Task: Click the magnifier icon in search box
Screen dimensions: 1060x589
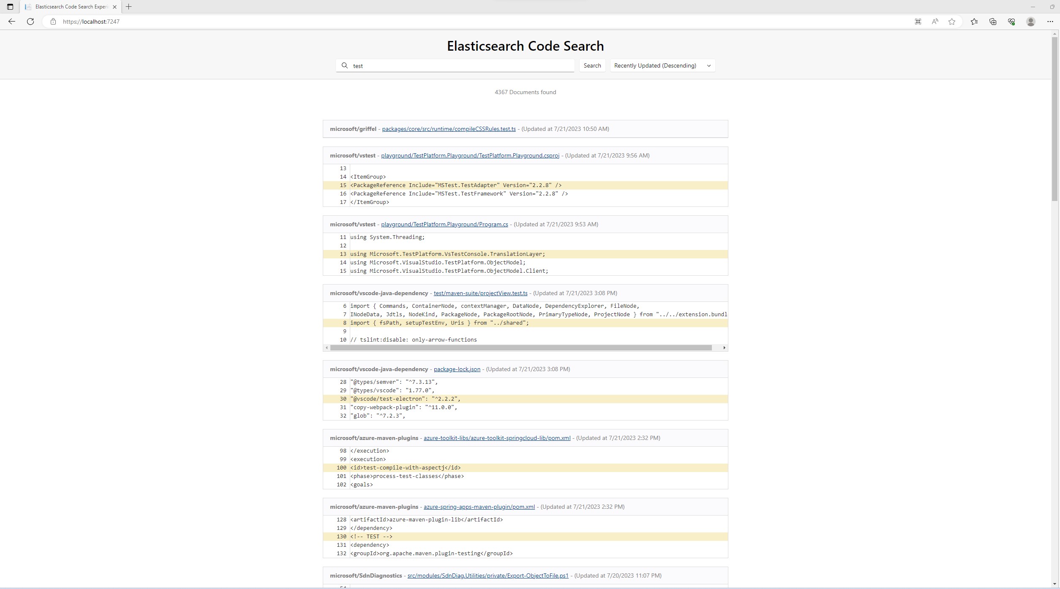Action: point(345,65)
